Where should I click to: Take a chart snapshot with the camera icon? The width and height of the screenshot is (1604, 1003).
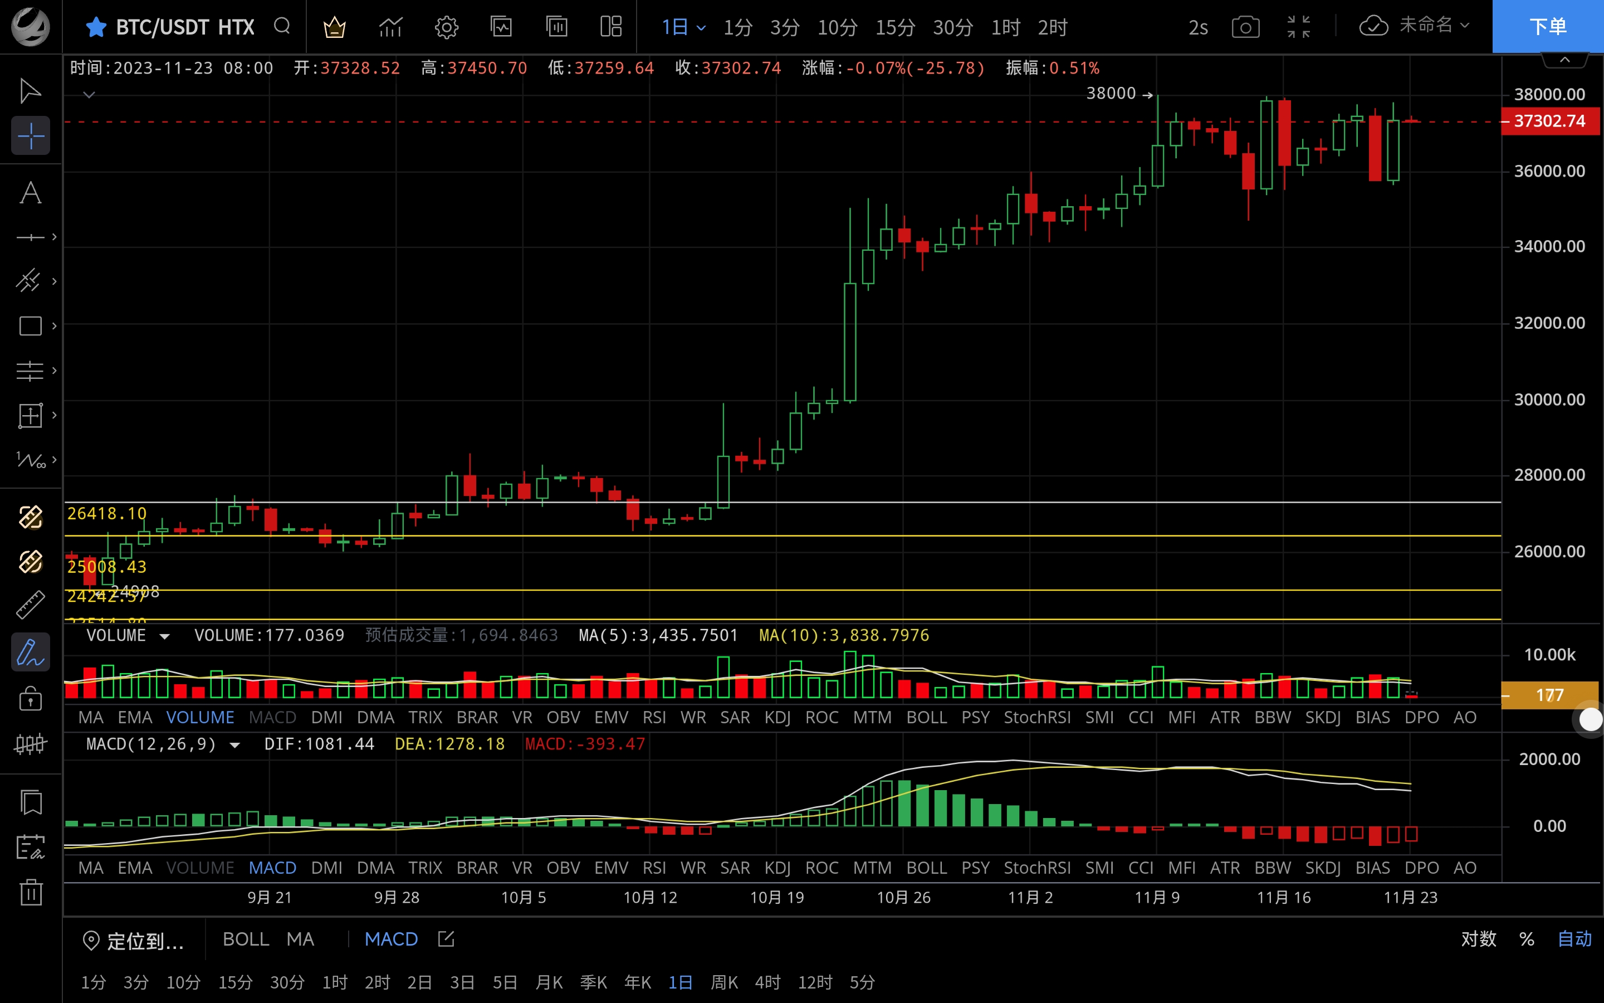(1245, 27)
